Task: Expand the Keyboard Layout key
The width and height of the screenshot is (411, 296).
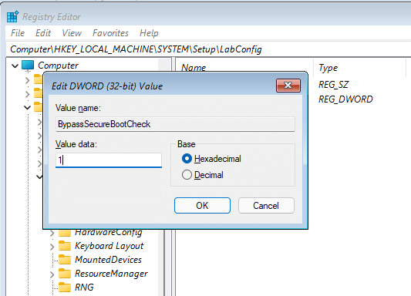Action: click(x=52, y=247)
